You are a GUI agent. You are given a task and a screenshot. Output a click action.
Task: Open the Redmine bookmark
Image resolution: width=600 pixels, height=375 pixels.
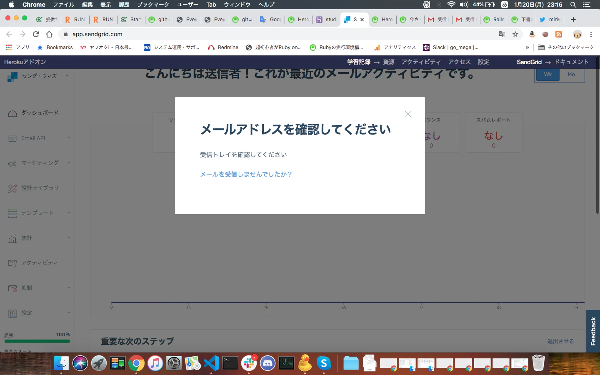coord(223,47)
